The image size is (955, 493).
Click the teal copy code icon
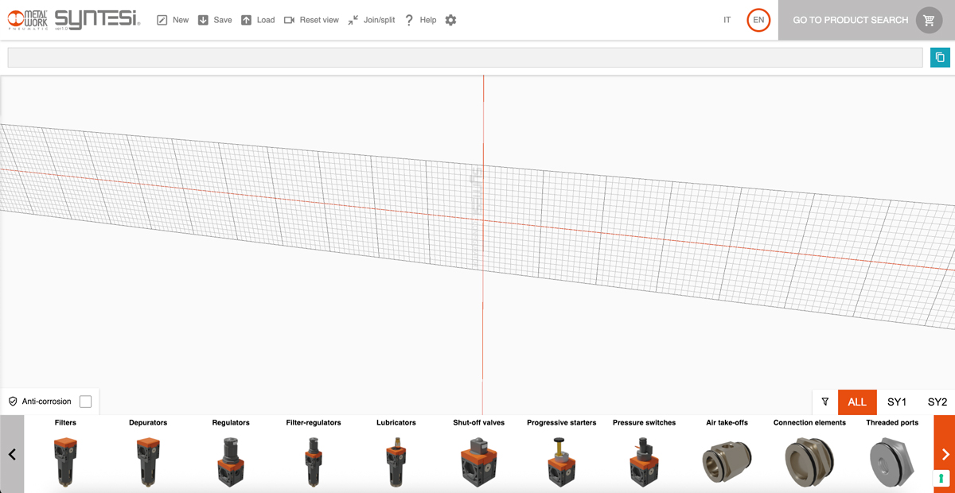[940, 57]
